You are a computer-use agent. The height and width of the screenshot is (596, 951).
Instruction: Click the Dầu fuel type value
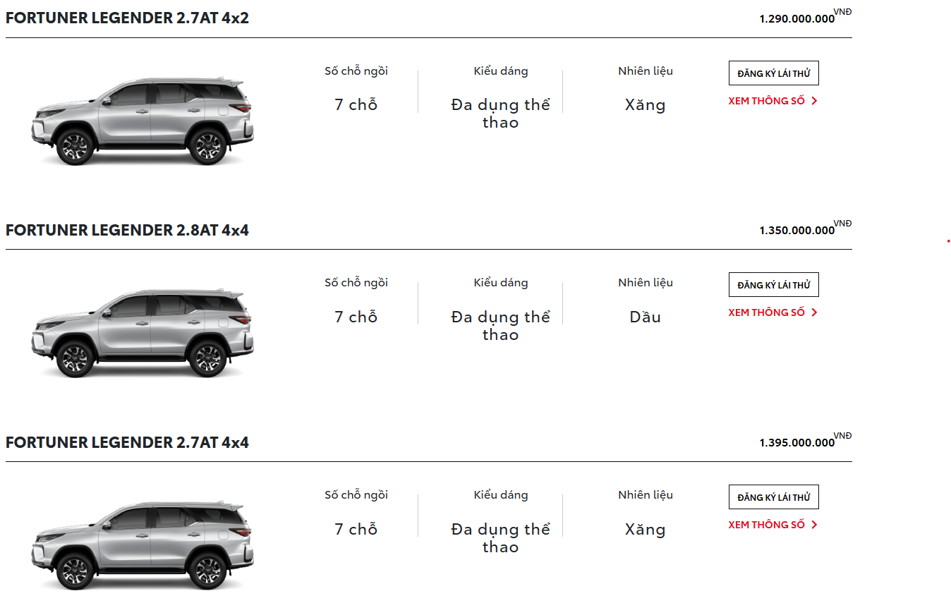pyautogui.click(x=645, y=317)
